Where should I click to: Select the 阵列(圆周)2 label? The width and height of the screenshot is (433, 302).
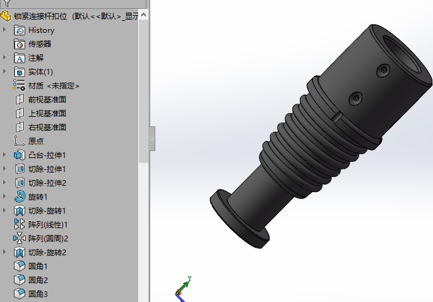(x=49, y=238)
